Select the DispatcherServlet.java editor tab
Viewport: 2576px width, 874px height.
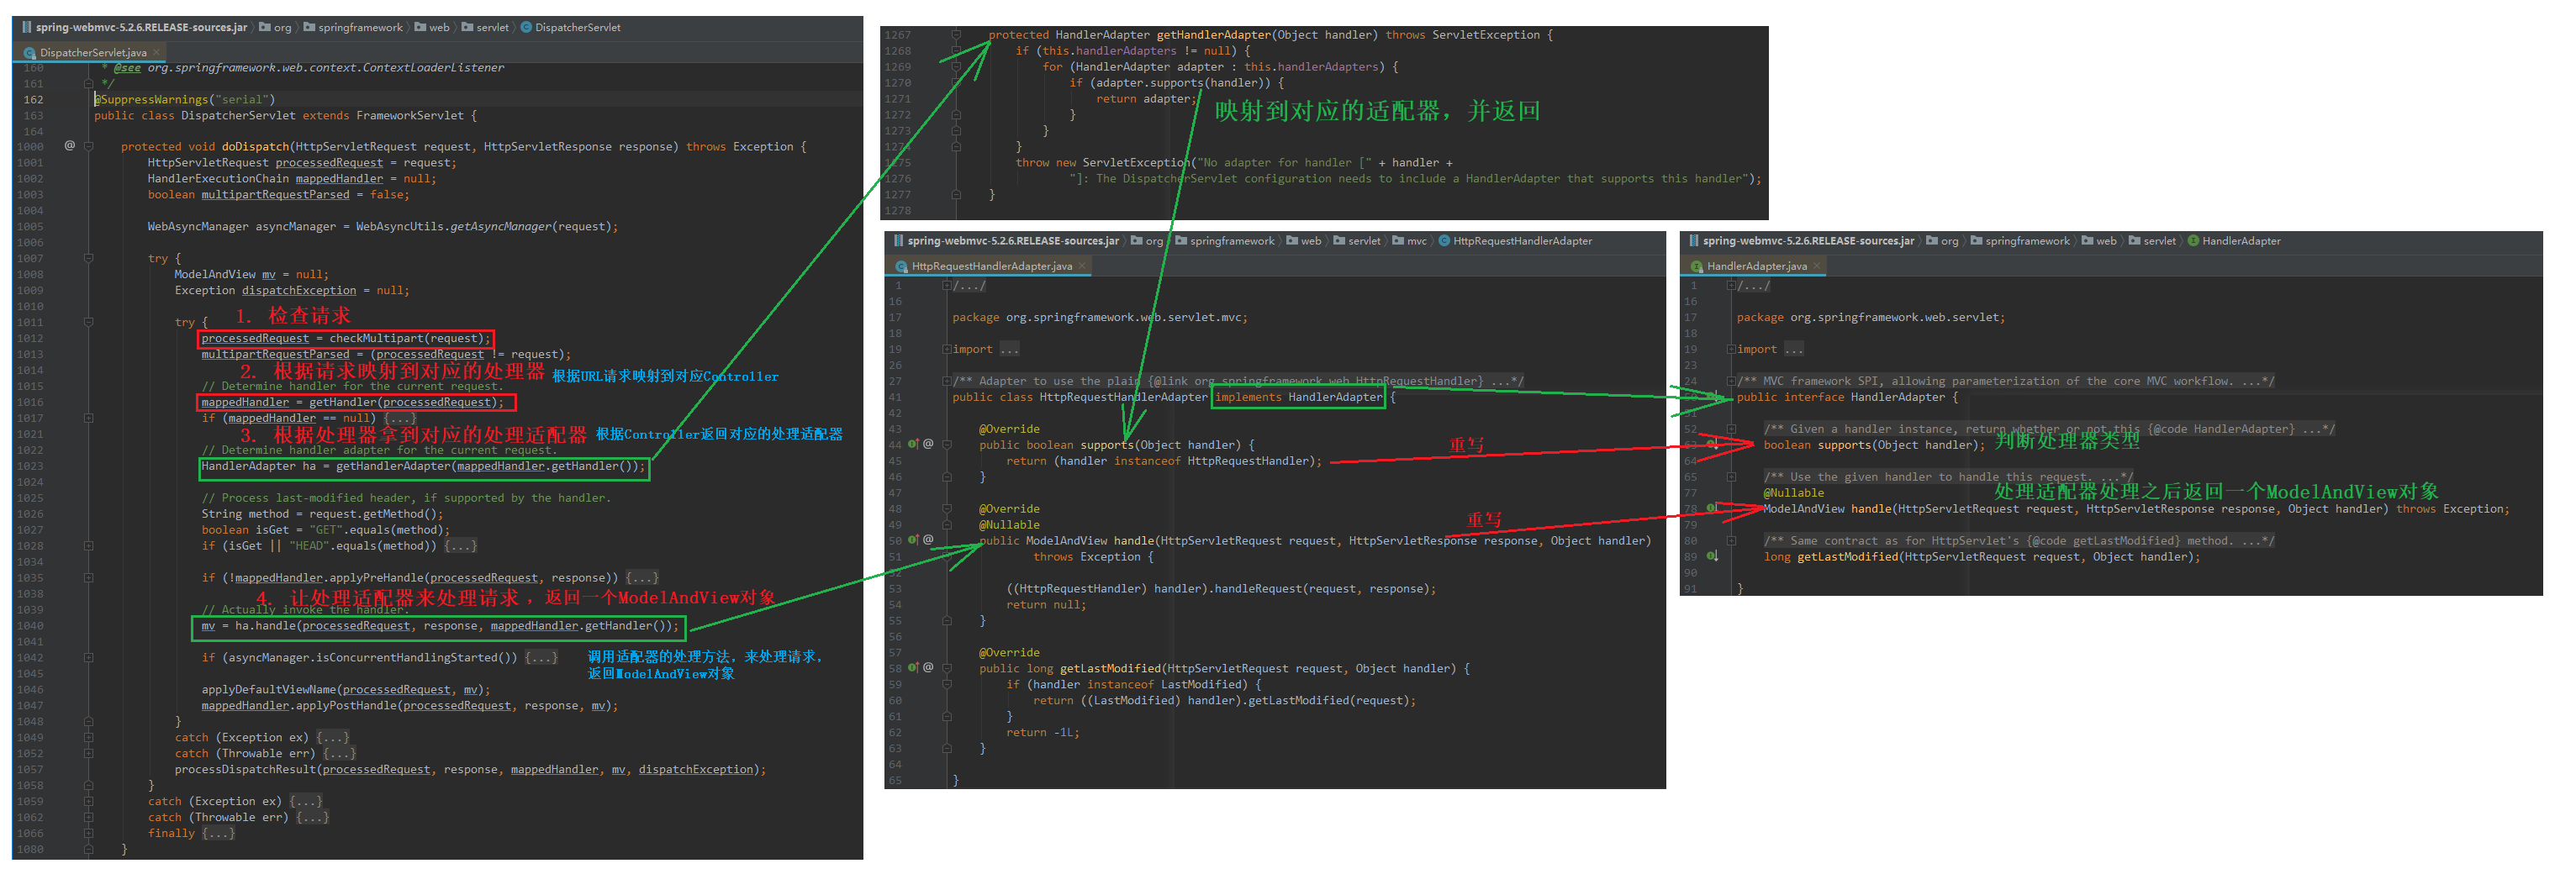(x=91, y=52)
